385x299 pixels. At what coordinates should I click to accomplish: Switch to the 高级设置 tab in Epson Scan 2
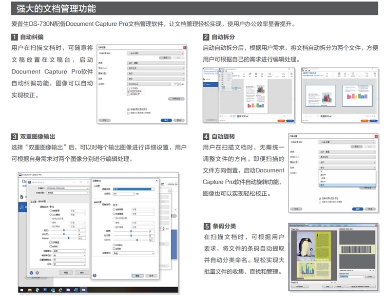(x=41, y=202)
